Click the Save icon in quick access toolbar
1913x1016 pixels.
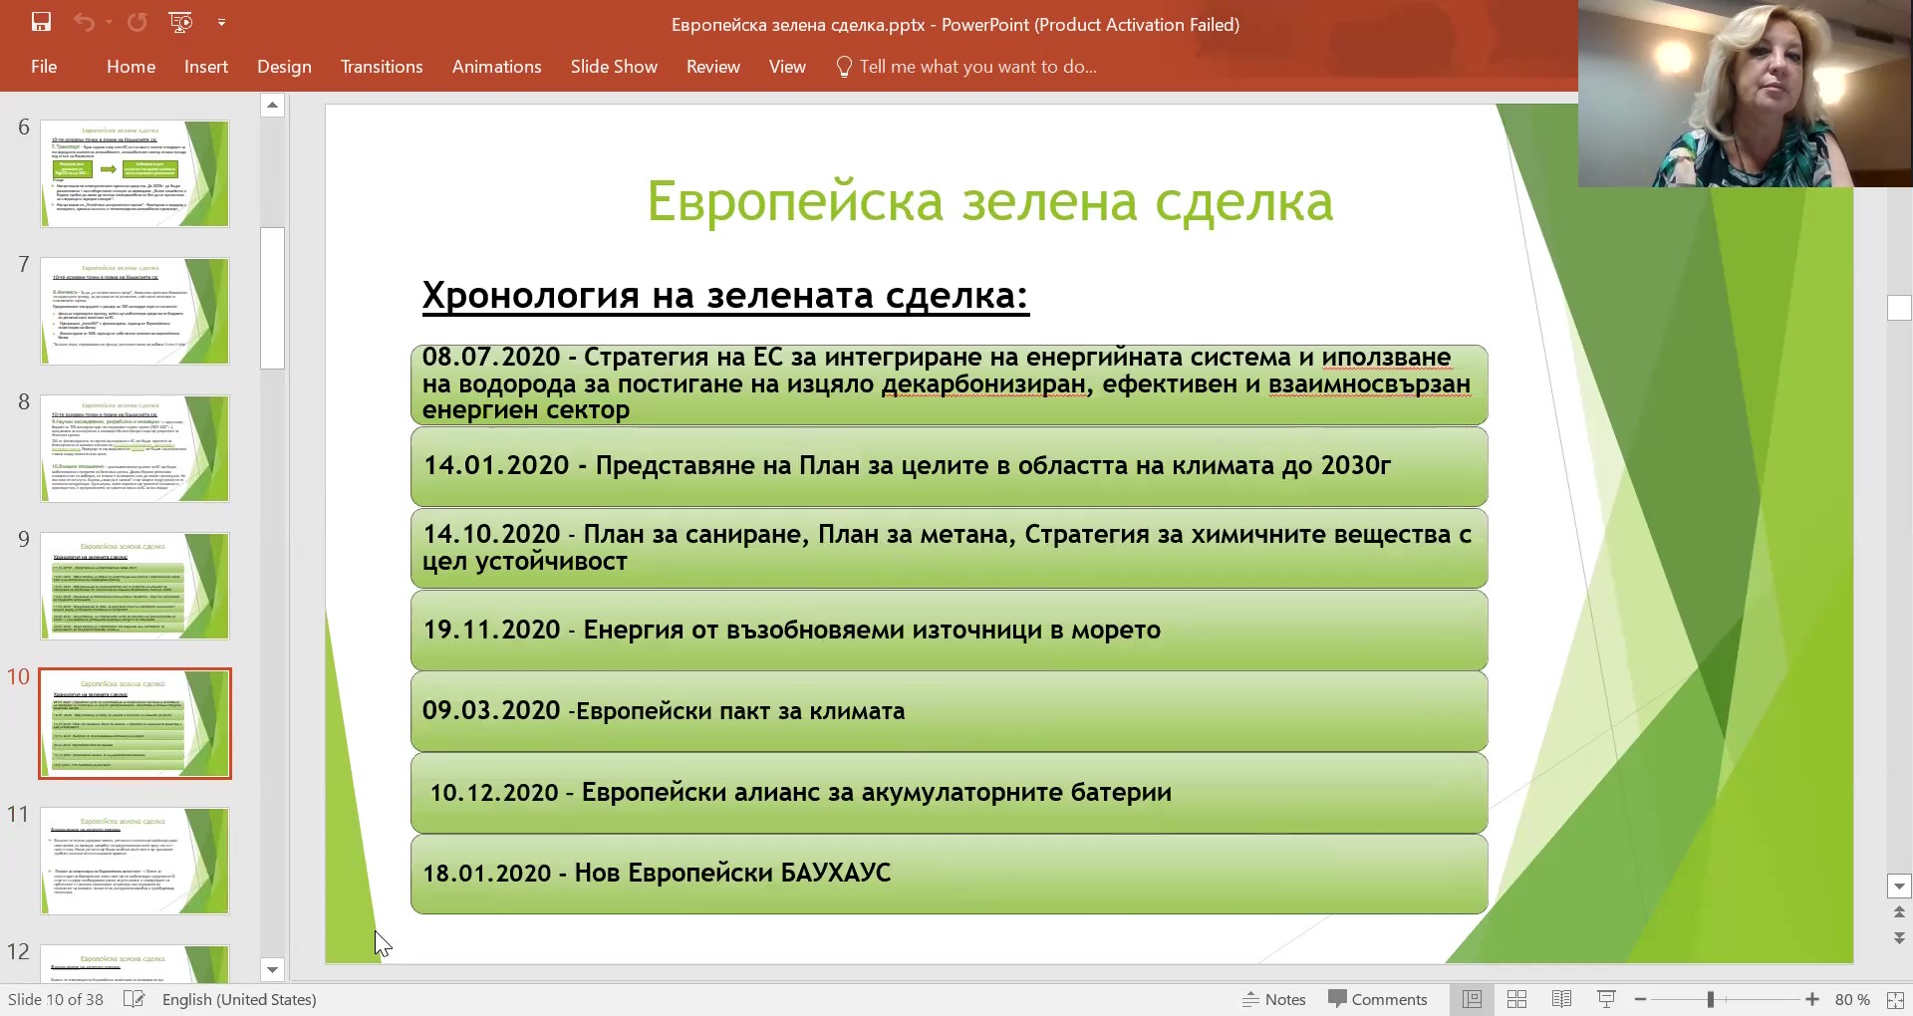[41, 22]
